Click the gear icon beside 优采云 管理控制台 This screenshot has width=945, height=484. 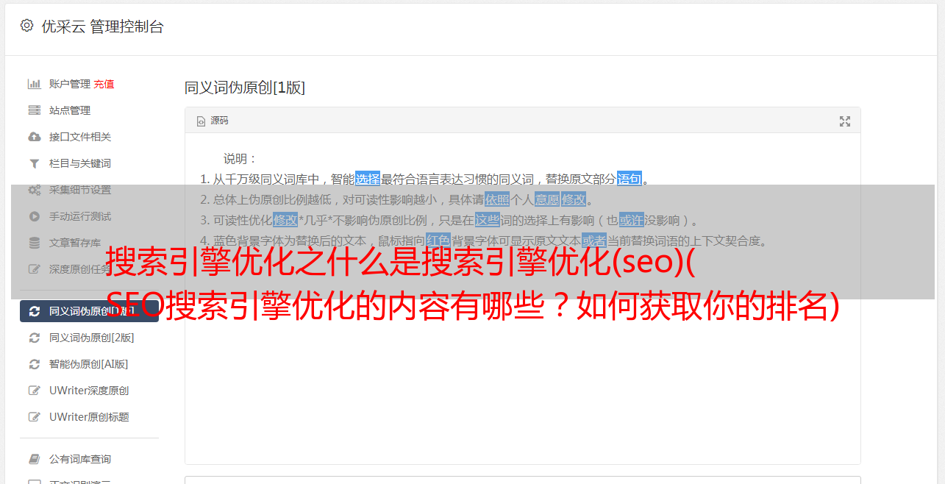(x=26, y=26)
